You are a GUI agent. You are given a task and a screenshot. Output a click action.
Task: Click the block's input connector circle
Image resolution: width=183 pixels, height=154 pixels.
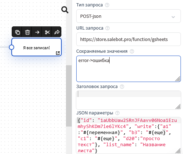pyautogui.click(x=11, y=47)
